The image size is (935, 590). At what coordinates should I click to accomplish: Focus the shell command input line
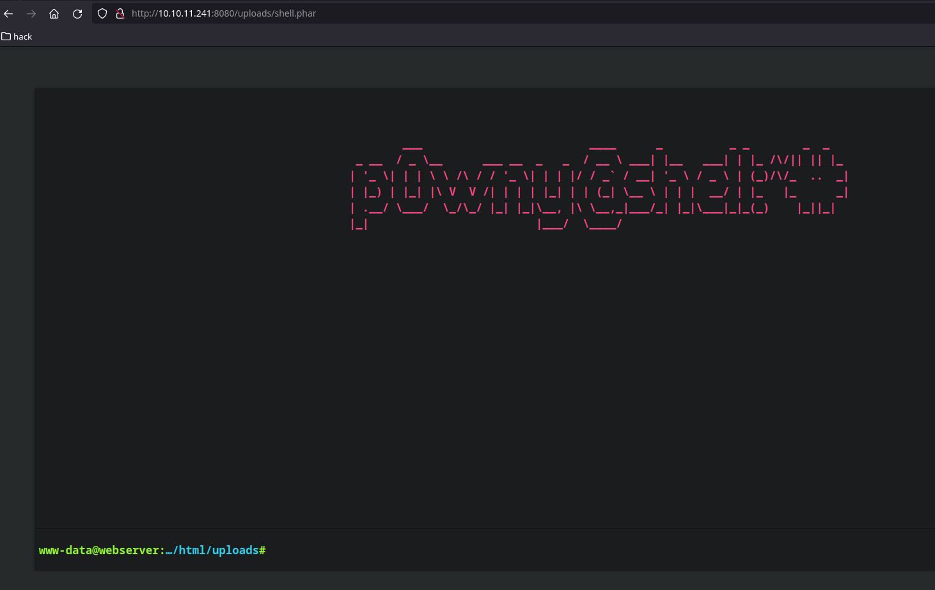[x=576, y=550]
